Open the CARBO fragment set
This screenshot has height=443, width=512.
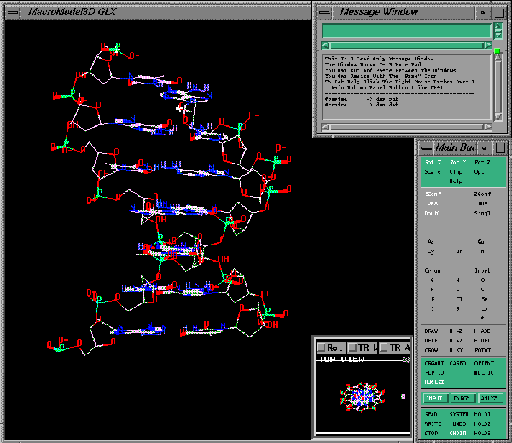457,363
